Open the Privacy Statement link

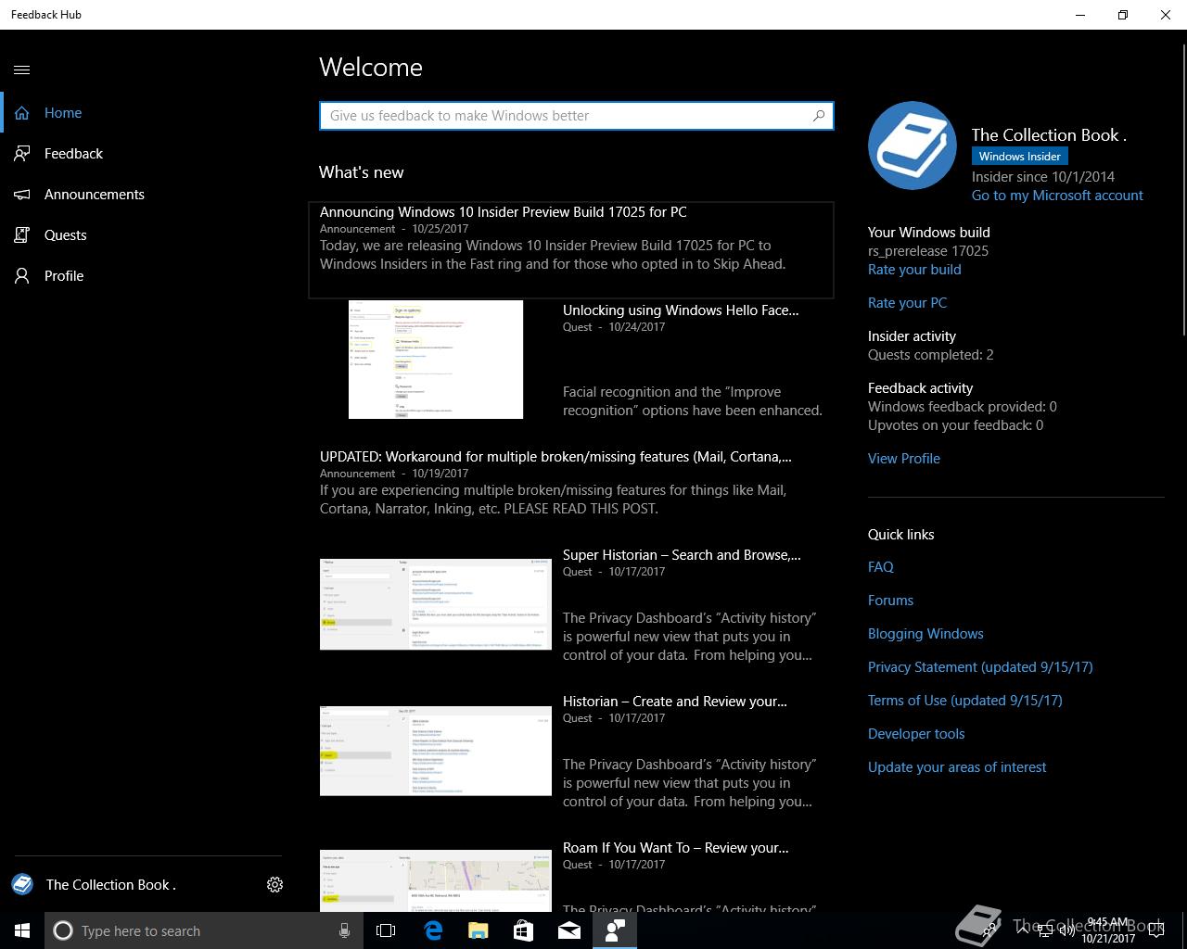(x=980, y=667)
